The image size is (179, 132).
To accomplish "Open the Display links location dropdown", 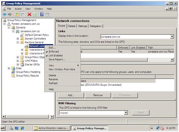I will coord(172,36).
